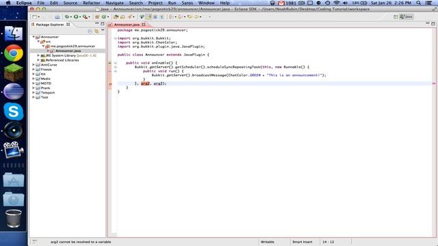Screen dimensions: 438x246
Task: Open Package Explorer view menu triangle
Action: [x=103, y=30]
